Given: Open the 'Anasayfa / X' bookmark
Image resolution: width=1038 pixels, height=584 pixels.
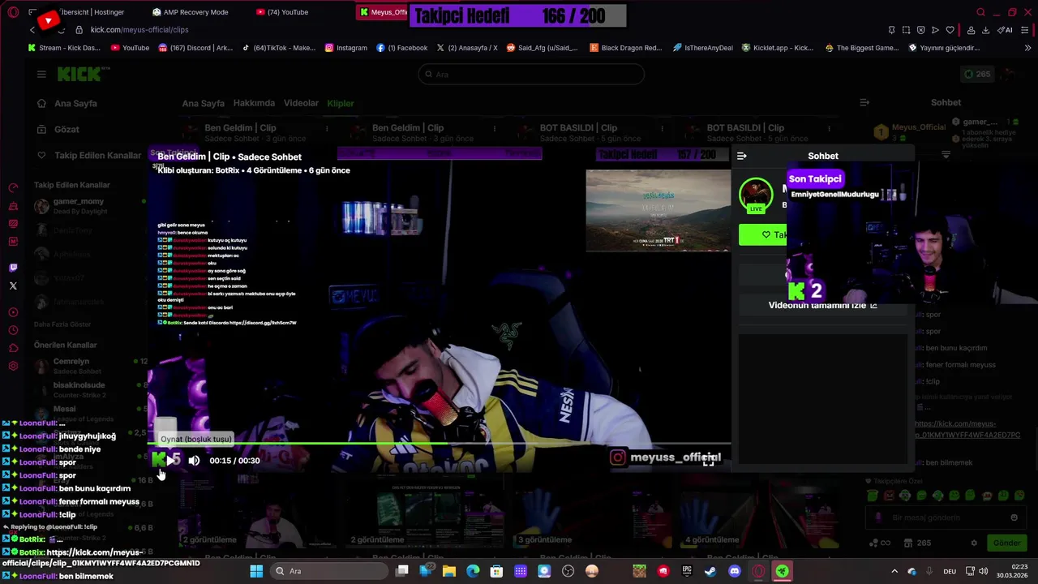Looking at the screenshot, I should click(467, 48).
